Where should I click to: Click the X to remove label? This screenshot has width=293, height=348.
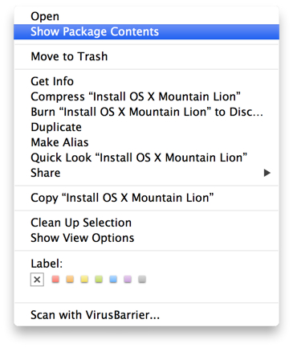click(x=37, y=280)
